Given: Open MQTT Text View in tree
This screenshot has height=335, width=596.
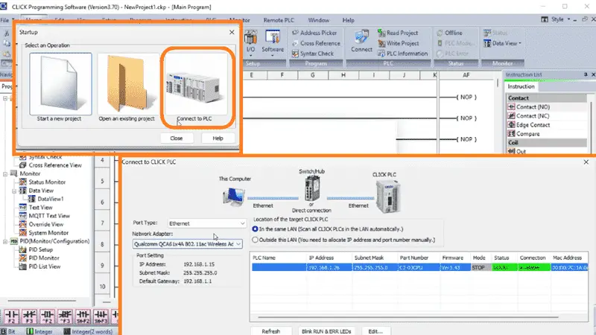Looking at the screenshot, I should [x=45, y=216].
